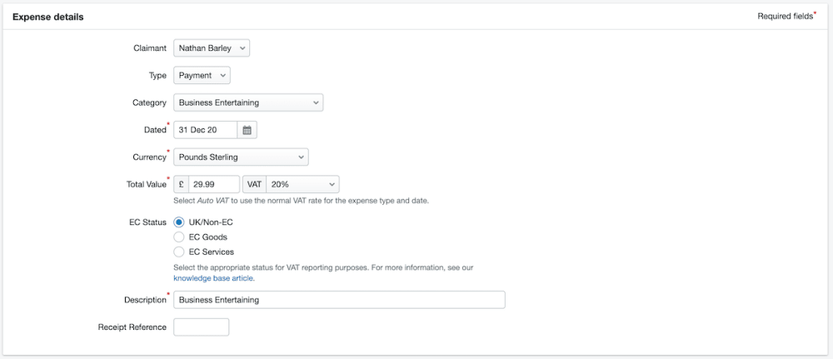Click the VAT label before the rate

(x=254, y=184)
